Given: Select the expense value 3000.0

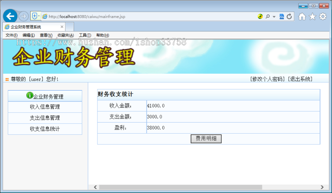Looking at the screenshot, I should click(x=154, y=117).
